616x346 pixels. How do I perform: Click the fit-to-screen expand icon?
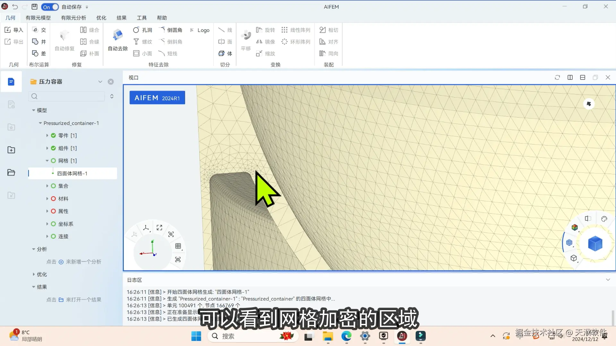click(159, 227)
